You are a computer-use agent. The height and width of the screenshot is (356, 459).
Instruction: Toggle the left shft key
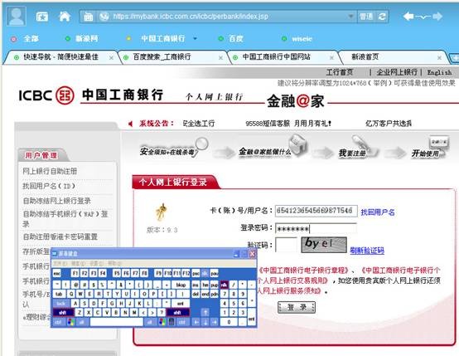63,313
